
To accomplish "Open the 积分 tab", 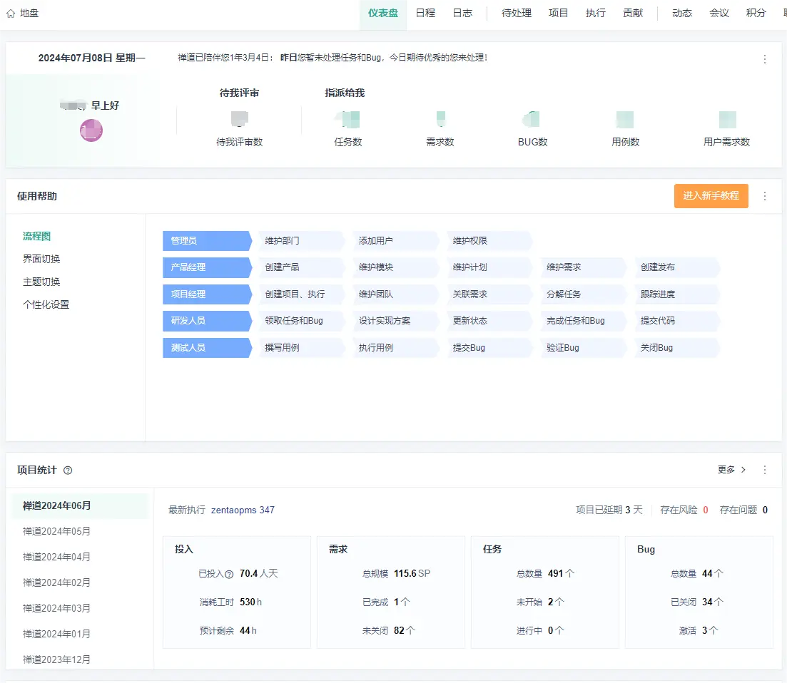I will (756, 14).
